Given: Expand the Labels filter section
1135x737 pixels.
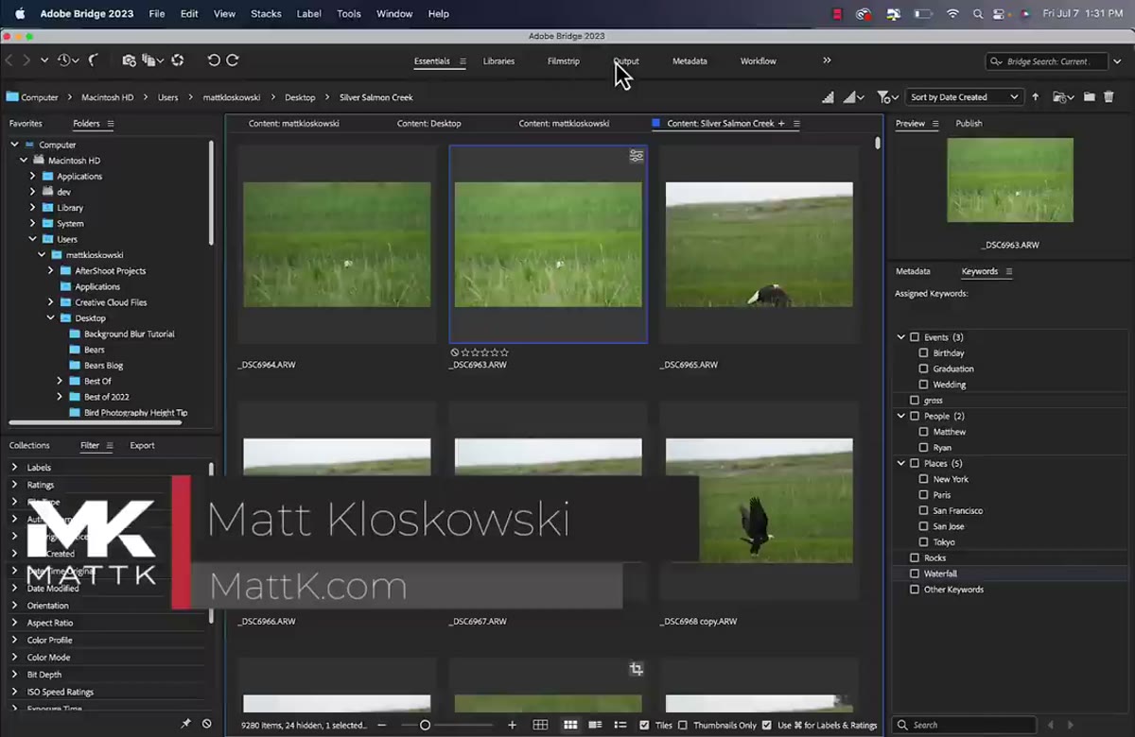Looking at the screenshot, I should click(x=14, y=468).
